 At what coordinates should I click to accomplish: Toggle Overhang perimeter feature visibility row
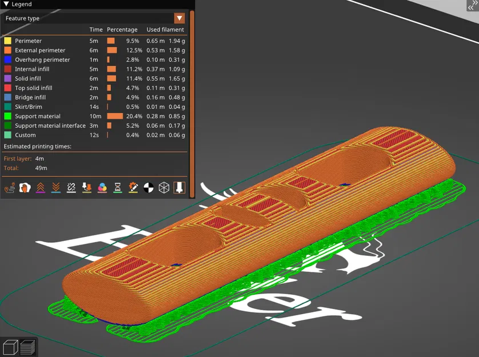94,59
